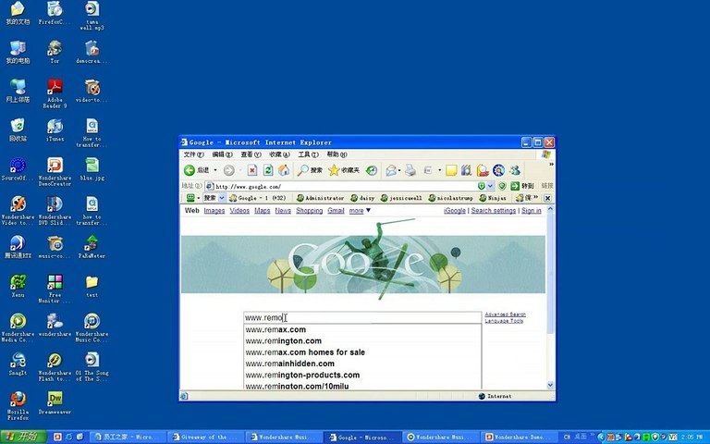The width and height of the screenshot is (710, 444).
Task: Click the Google search input field
Action: click(362, 317)
